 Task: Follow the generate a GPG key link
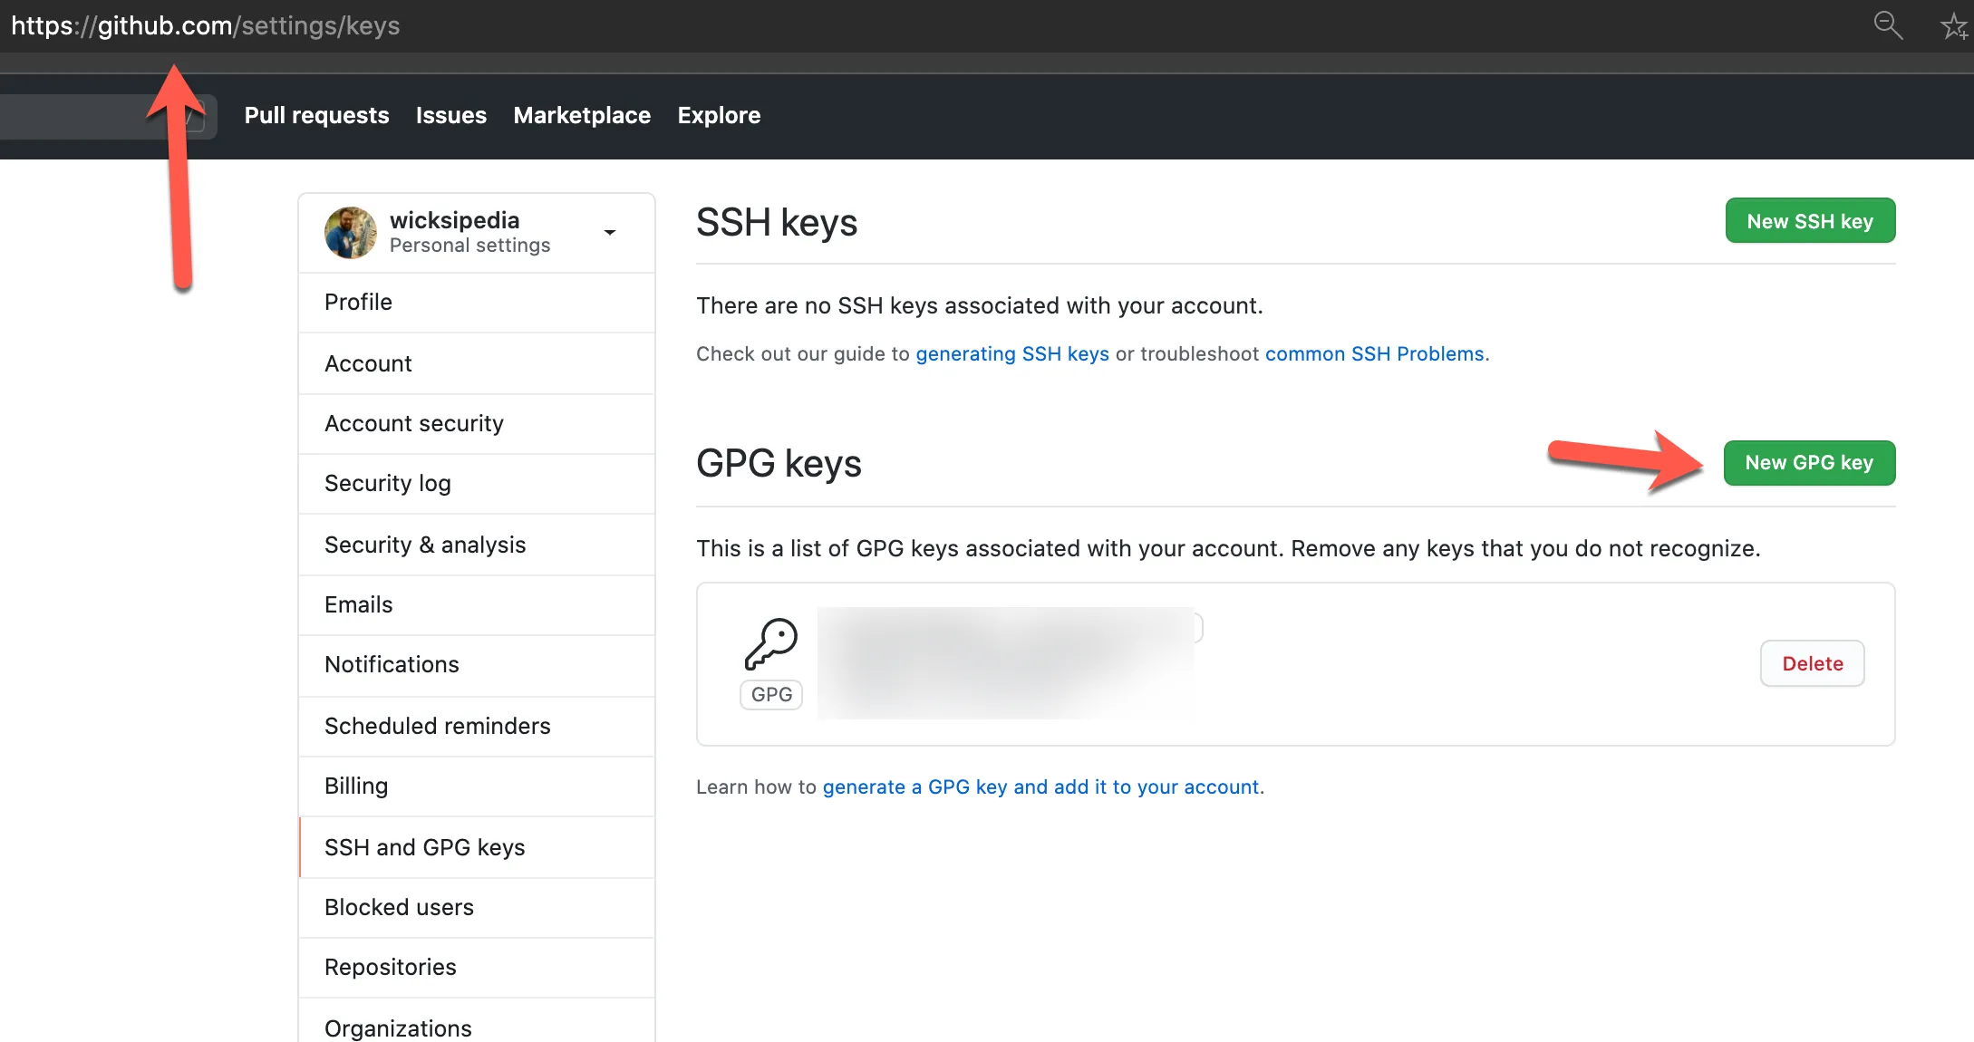1041,786
